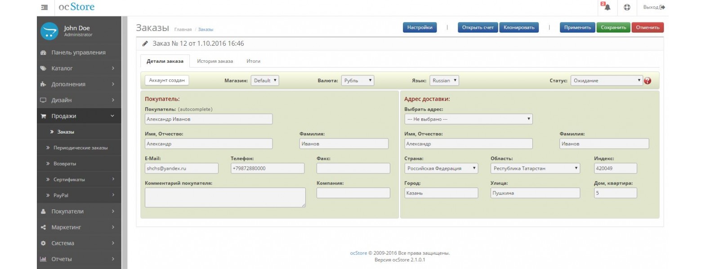Click the Клонировать button
Image resolution: width=706 pixels, height=269 pixels.
click(519, 27)
